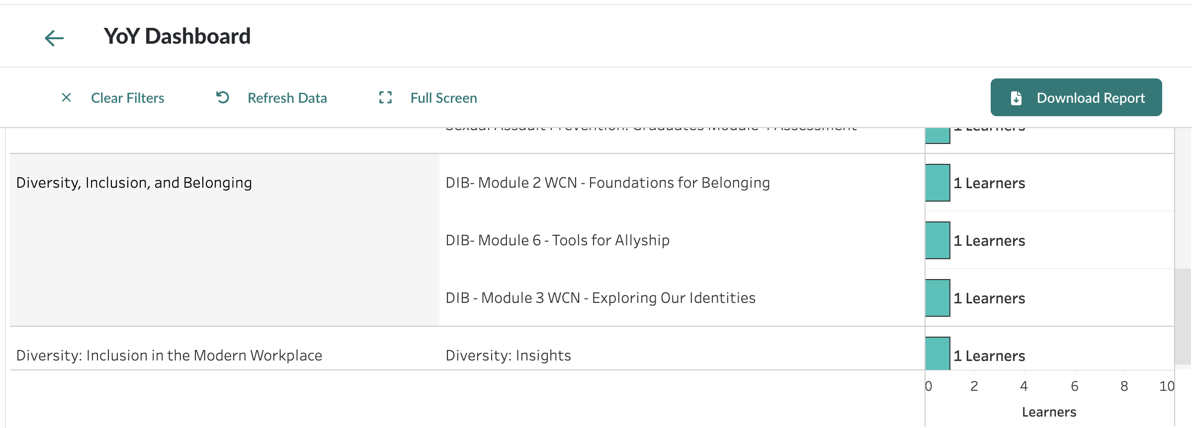Enter Full Screen mode
This screenshot has width=1192, height=428.
coord(443,97)
